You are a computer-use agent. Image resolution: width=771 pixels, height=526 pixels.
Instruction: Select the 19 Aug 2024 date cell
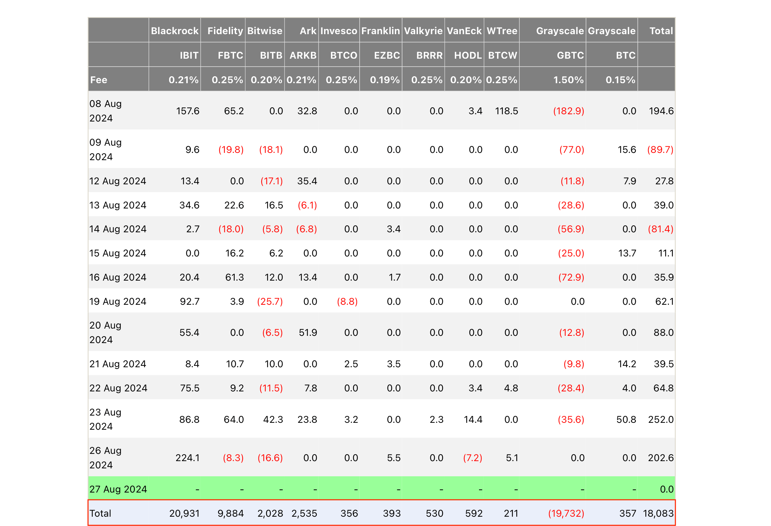(x=118, y=301)
